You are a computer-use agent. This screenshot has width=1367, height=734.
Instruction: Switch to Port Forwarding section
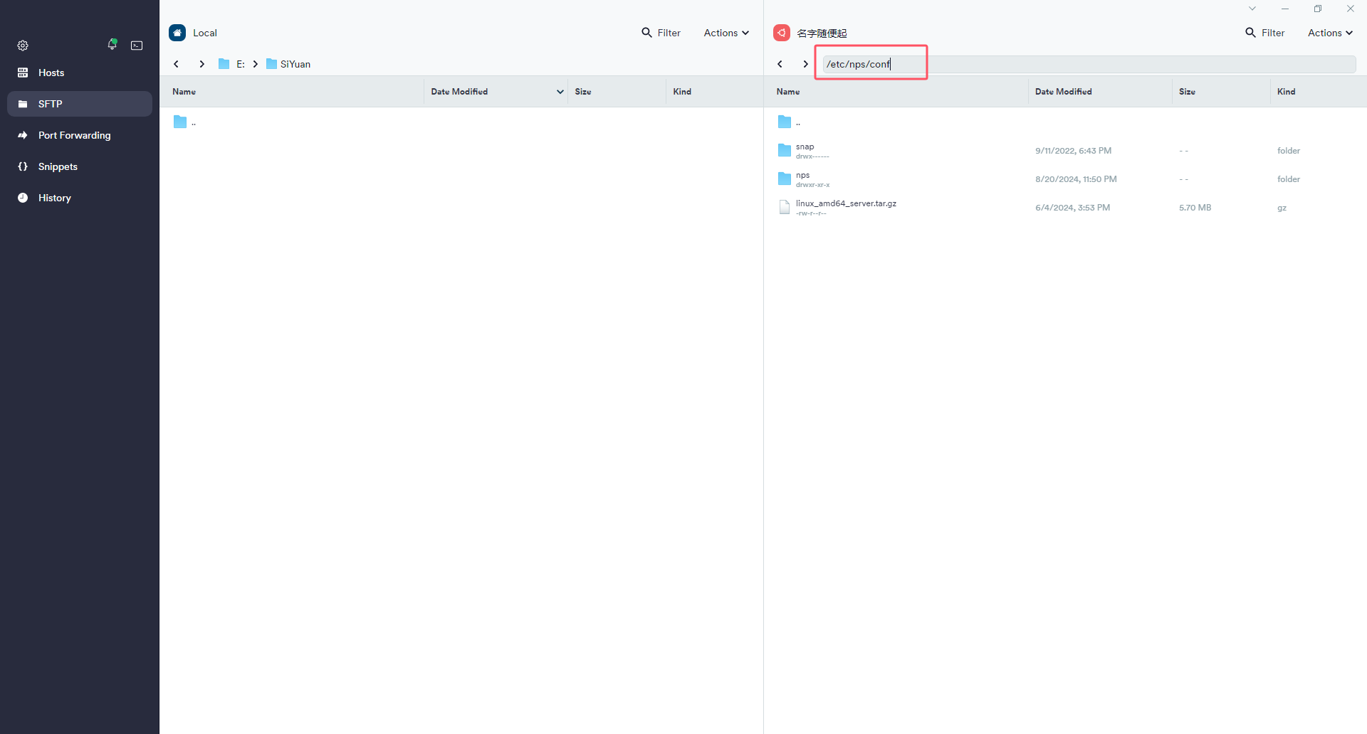pos(74,135)
